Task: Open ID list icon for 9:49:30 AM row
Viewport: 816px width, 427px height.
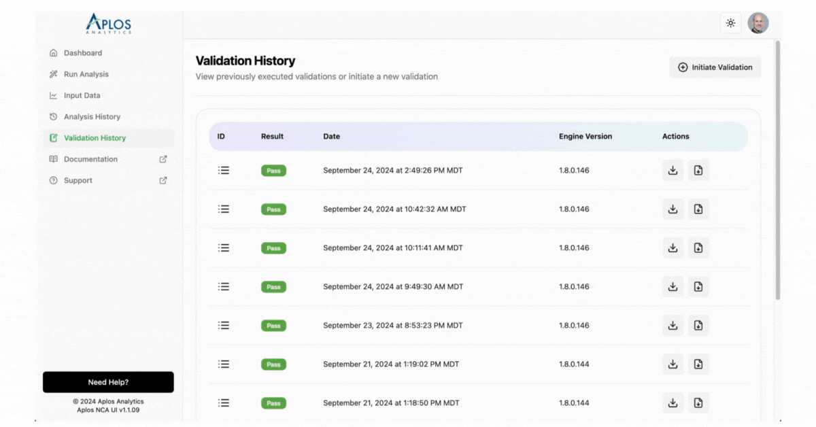Action: pyautogui.click(x=224, y=286)
